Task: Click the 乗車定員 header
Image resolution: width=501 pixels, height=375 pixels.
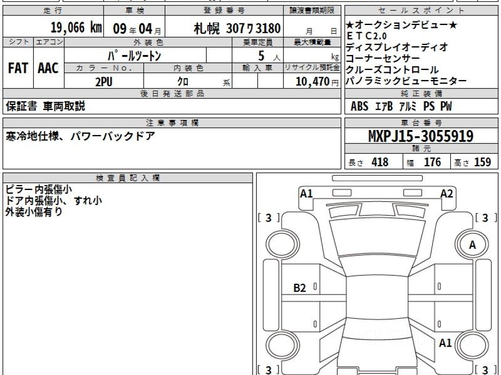Action: point(258,42)
